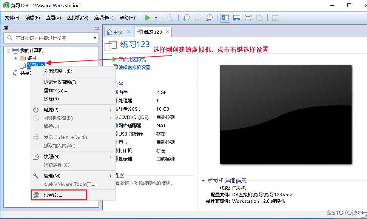Screen dimensions: 367x219
Task: Open the 虚拟机(M) menu
Action: [77, 18]
